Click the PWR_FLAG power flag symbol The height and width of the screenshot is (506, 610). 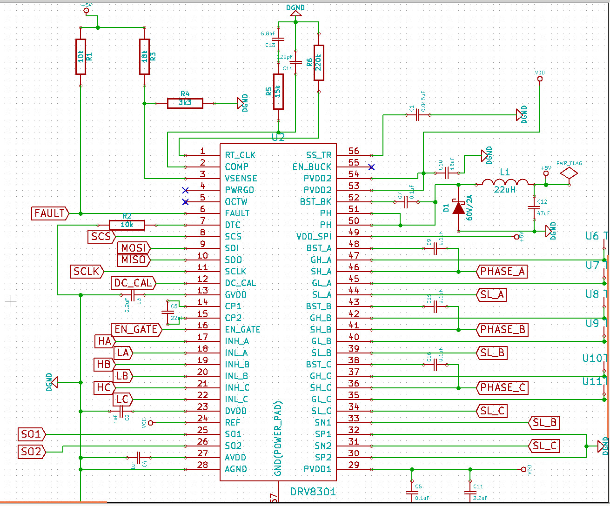tap(569, 173)
